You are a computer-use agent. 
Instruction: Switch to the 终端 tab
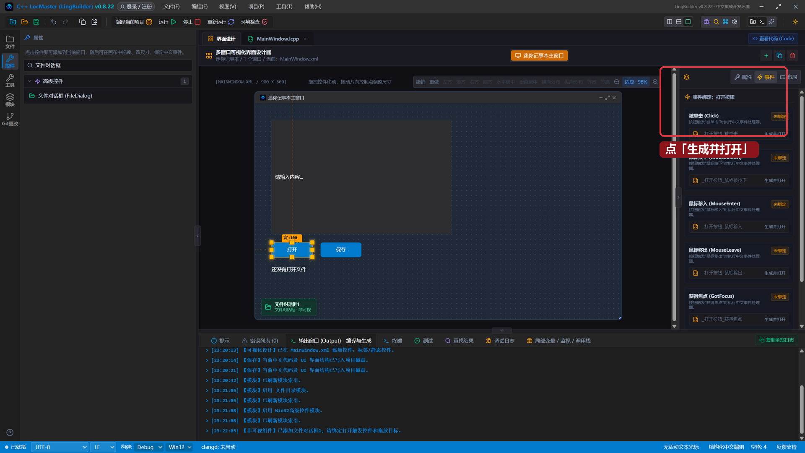[393, 341]
